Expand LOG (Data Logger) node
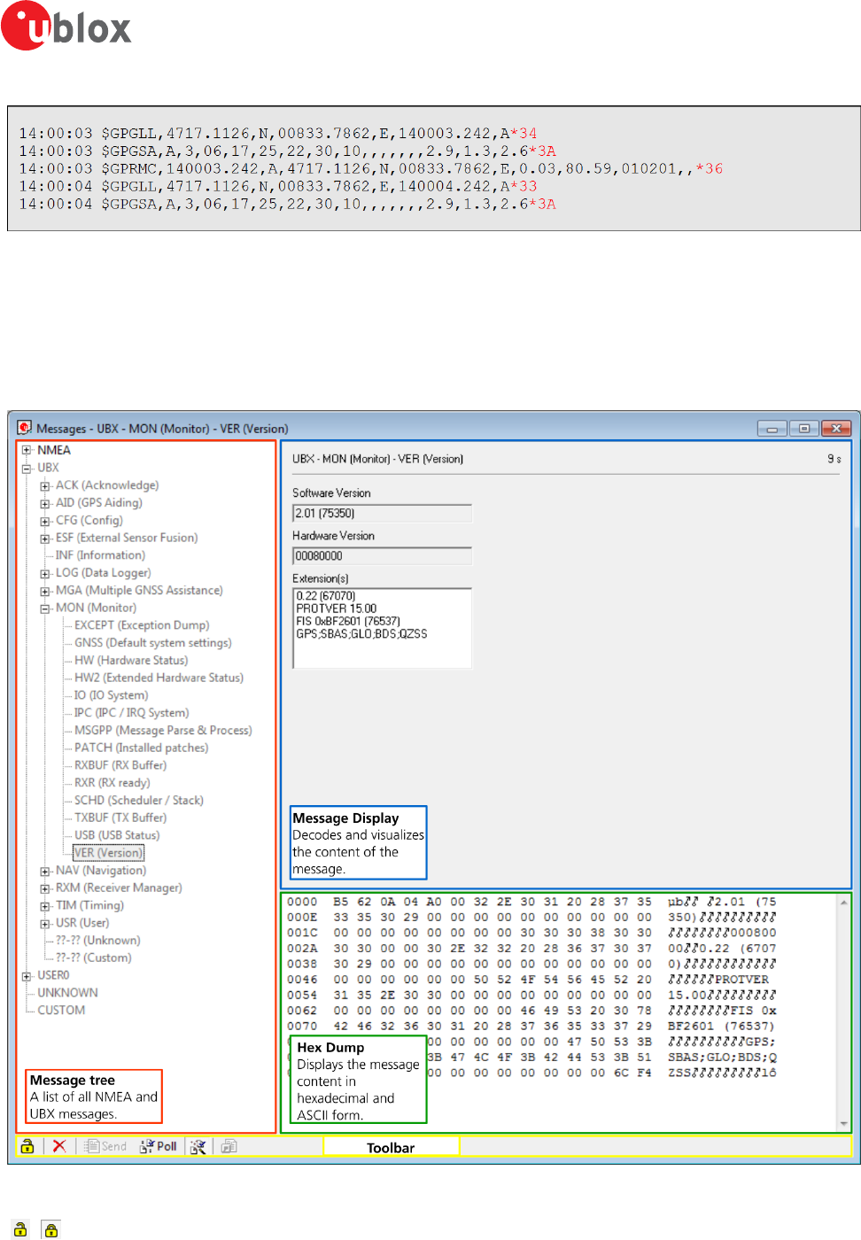This screenshot has width=861, height=1240. [45, 573]
